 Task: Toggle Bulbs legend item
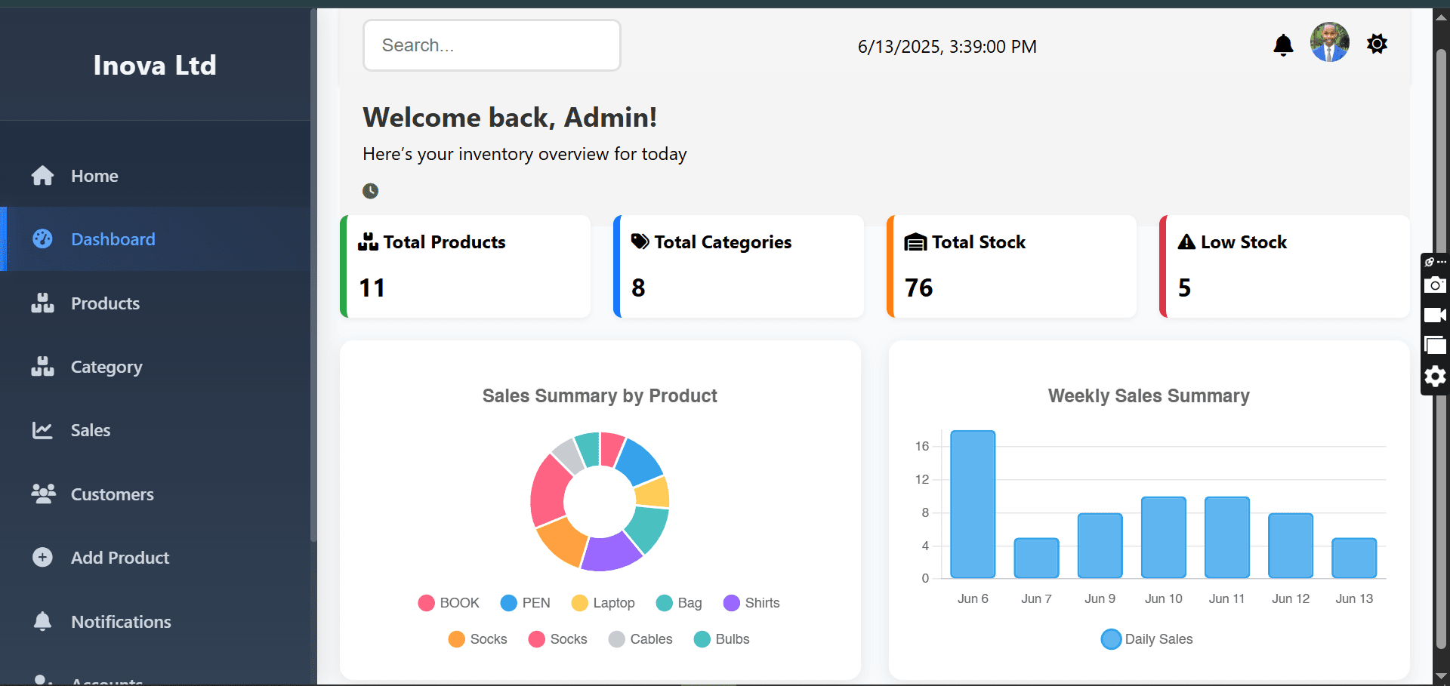(721, 639)
